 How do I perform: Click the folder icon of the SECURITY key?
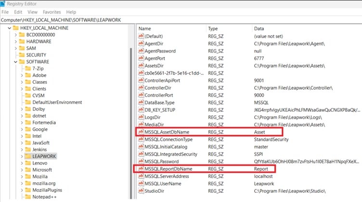click(22, 55)
